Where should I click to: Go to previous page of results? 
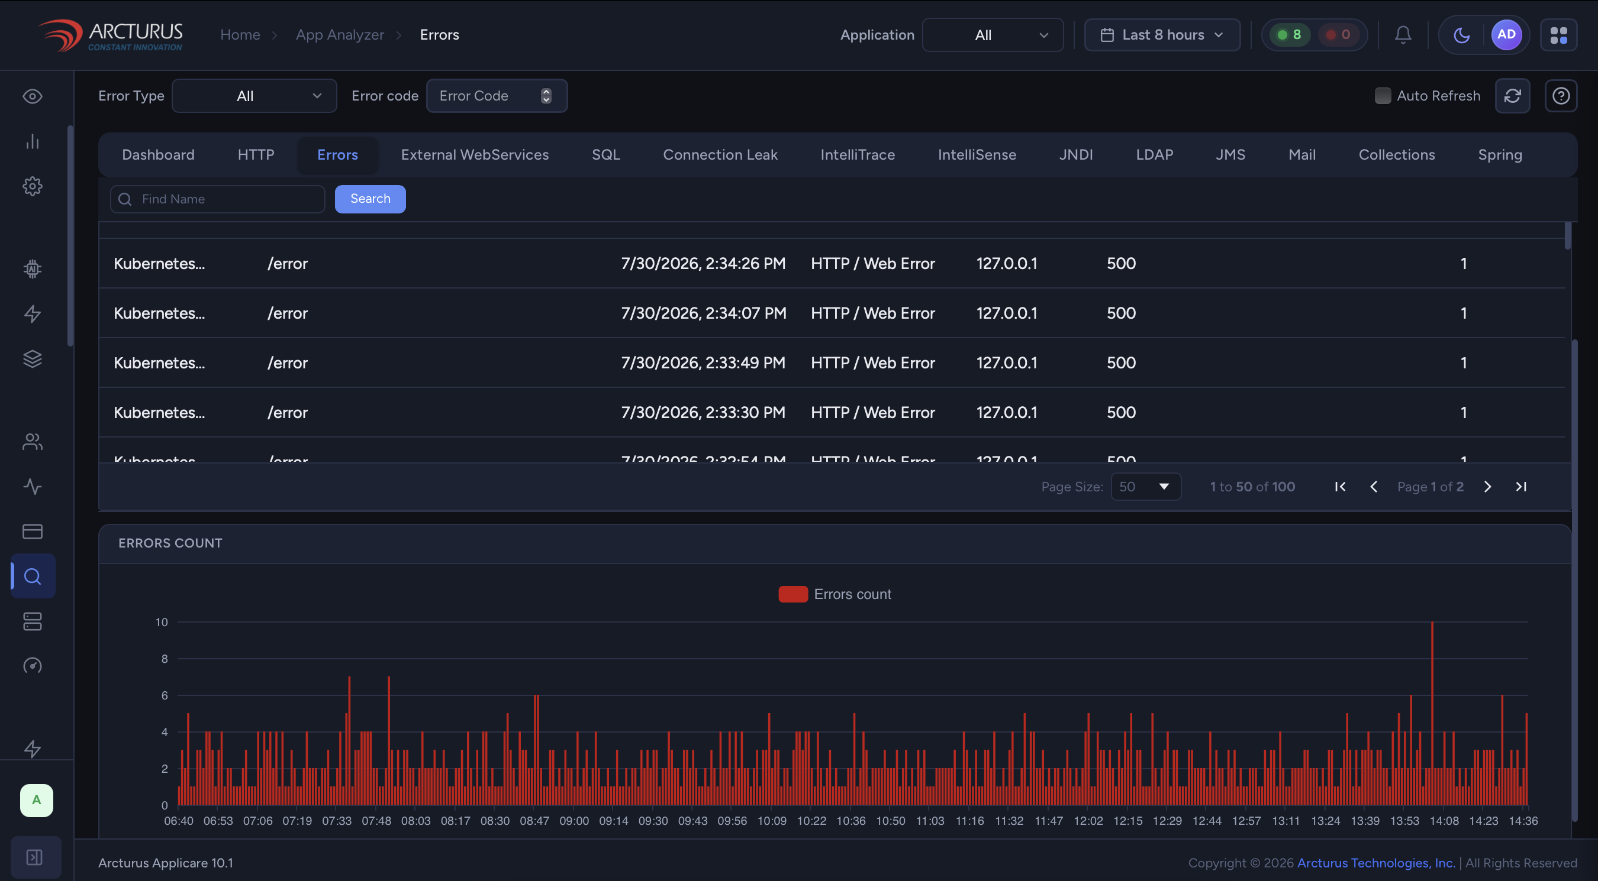[1374, 487]
